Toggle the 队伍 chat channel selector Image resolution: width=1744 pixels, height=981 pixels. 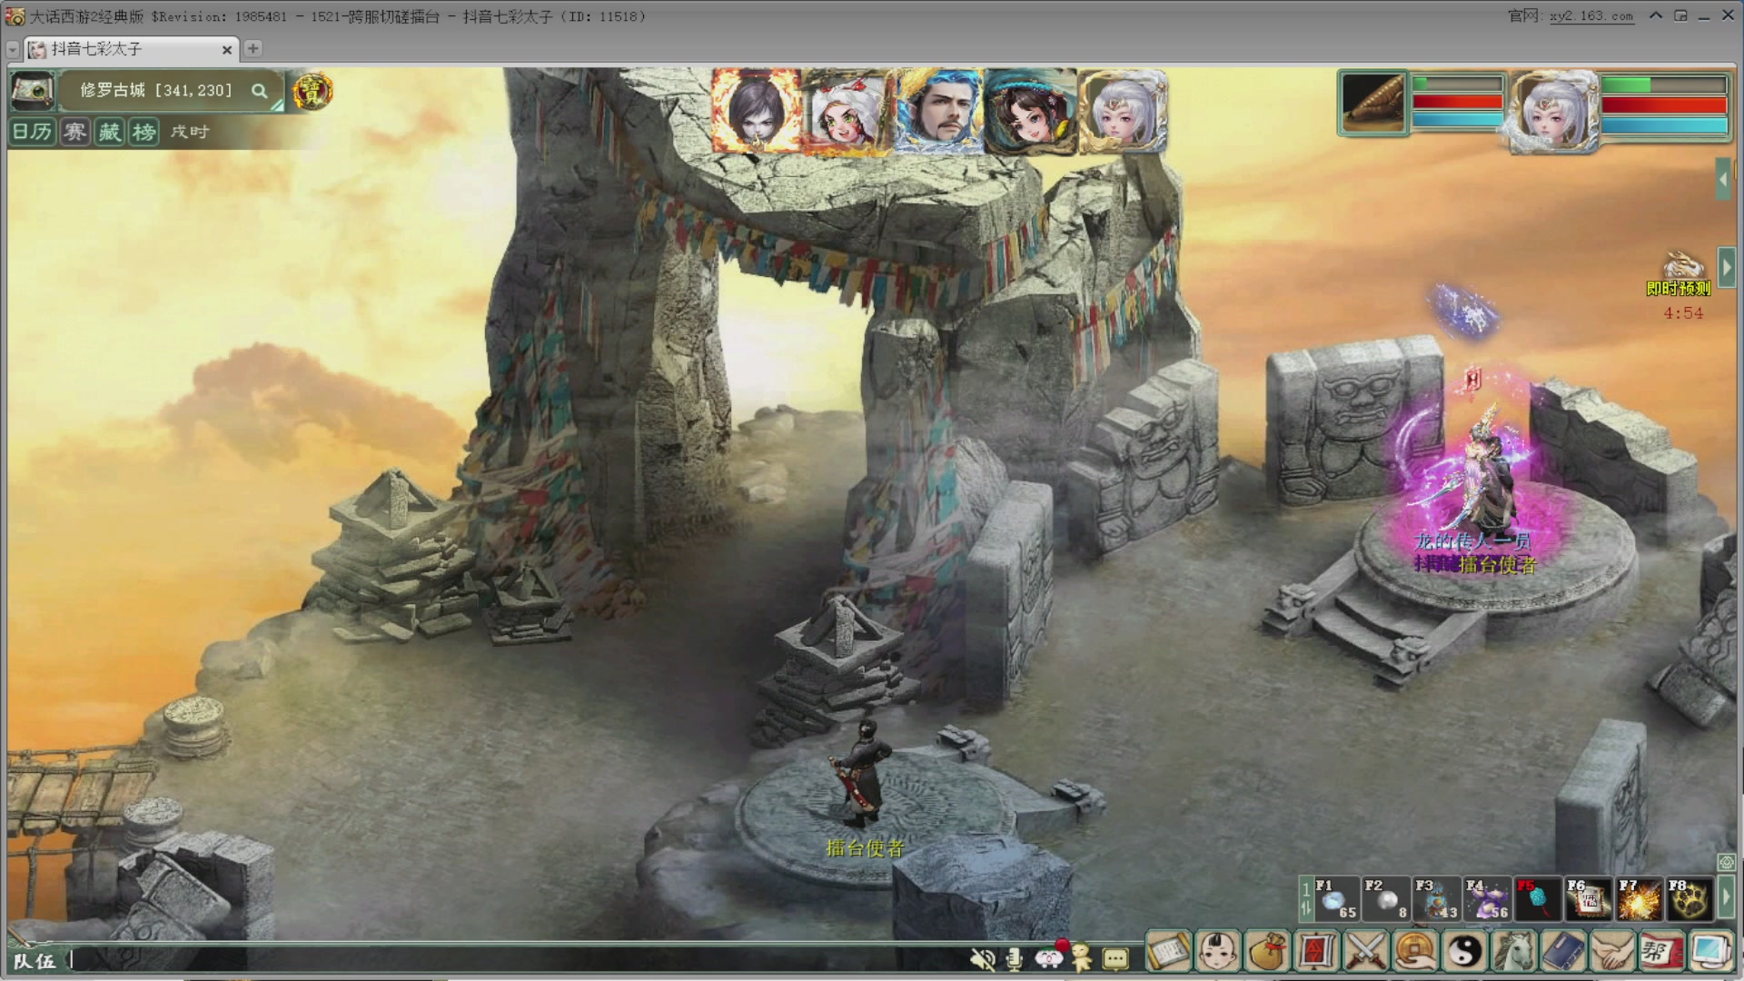[35, 960]
